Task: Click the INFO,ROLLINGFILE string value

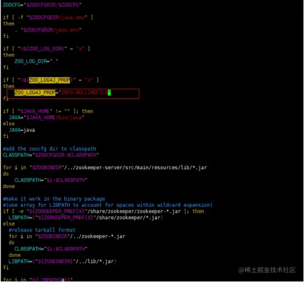Action: tap(85, 93)
